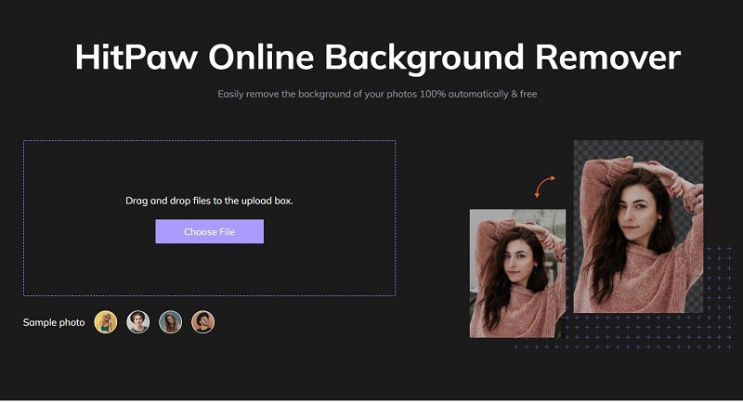
Task: Select the orange-background sample photo
Action: [x=202, y=322]
